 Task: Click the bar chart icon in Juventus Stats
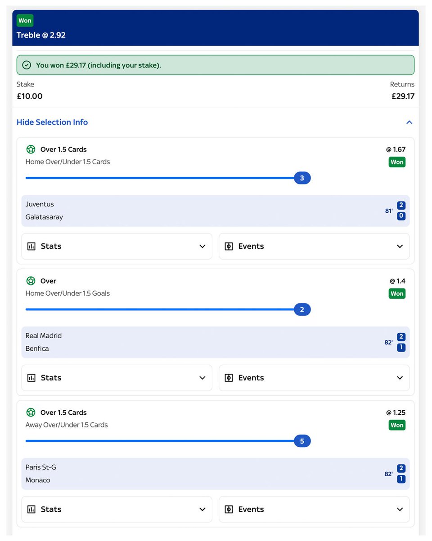pos(31,246)
